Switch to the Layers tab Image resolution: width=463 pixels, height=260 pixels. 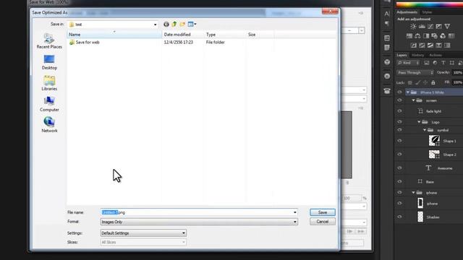click(402, 55)
